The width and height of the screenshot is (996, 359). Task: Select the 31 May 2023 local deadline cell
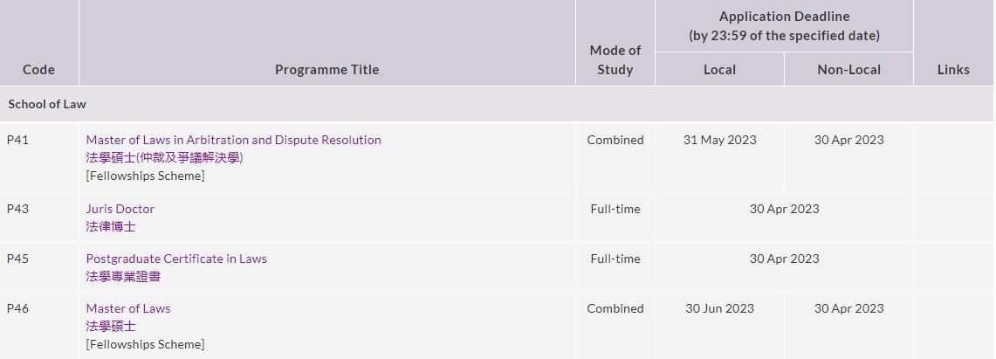point(719,140)
